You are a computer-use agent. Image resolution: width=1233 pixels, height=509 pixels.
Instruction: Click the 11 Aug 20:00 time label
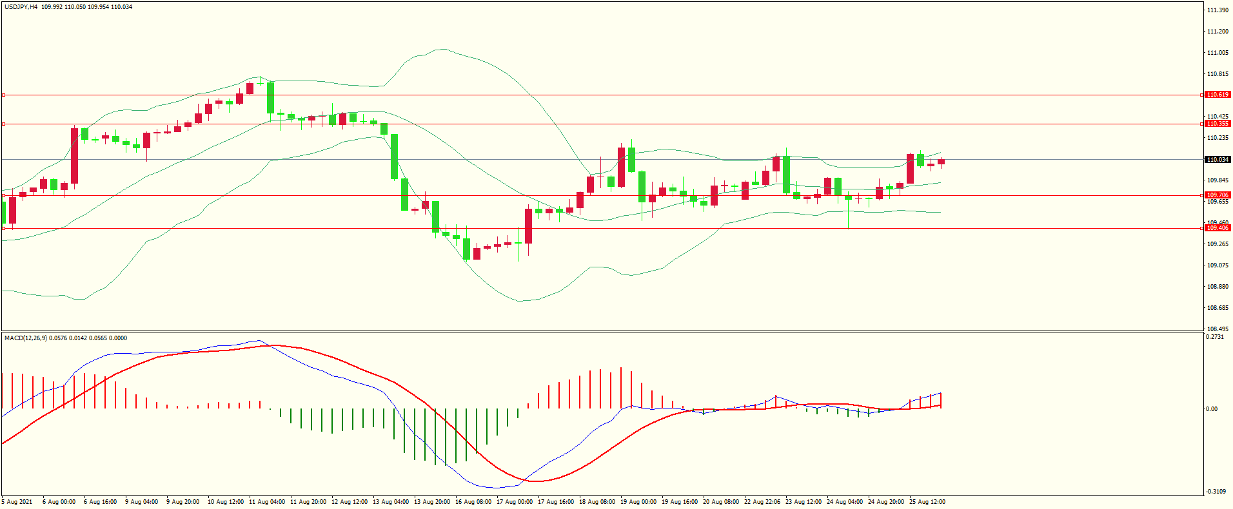(x=308, y=502)
